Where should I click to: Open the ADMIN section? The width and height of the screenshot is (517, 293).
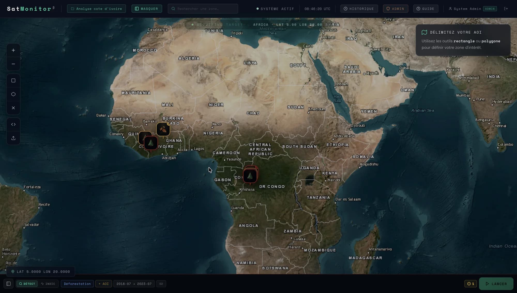(x=396, y=9)
